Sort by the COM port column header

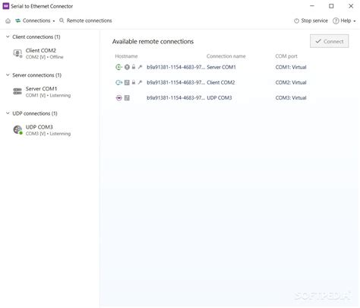[x=286, y=56]
